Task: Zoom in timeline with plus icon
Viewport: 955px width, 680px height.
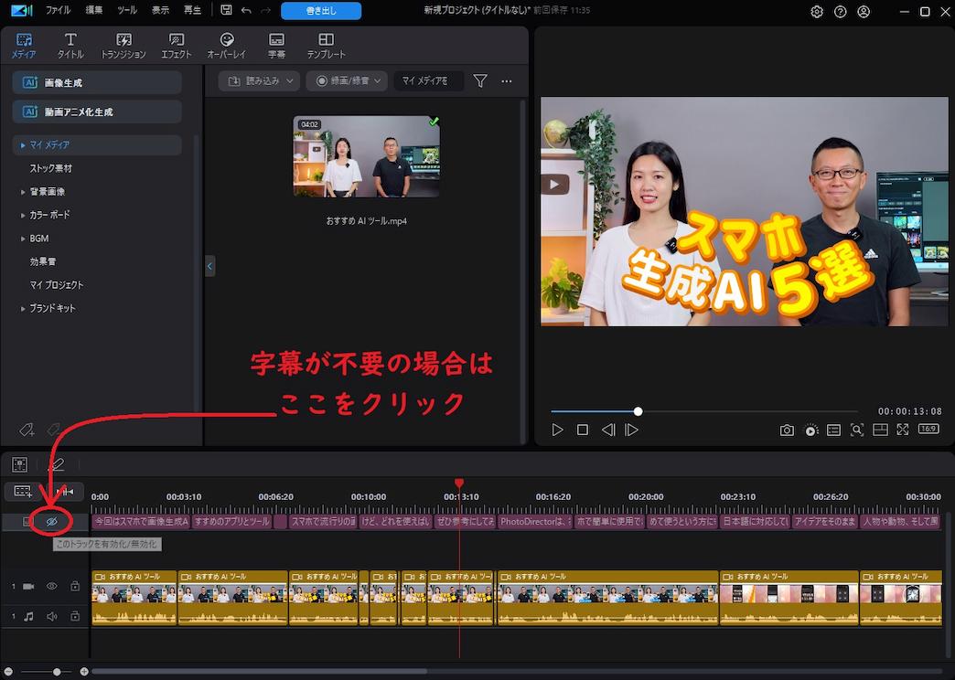Action: 84,672
